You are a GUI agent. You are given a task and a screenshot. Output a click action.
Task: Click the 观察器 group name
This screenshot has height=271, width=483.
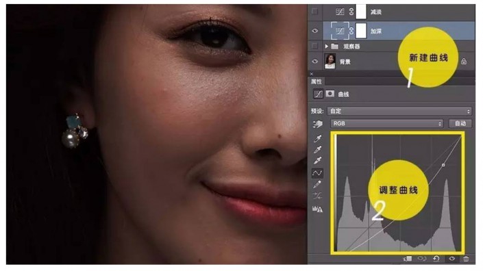pos(351,47)
